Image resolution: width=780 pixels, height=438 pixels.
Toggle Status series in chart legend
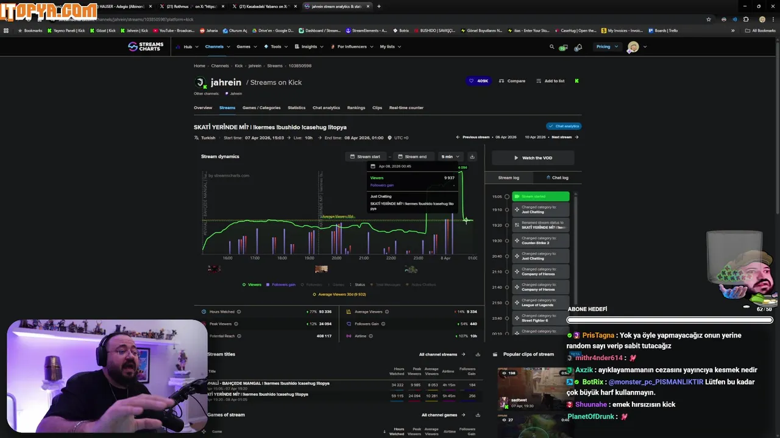tap(357, 285)
